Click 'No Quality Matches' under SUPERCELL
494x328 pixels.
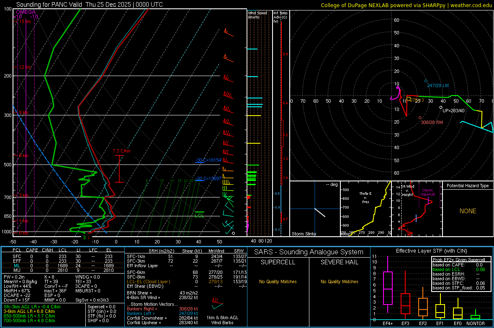(x=278, y=282)
